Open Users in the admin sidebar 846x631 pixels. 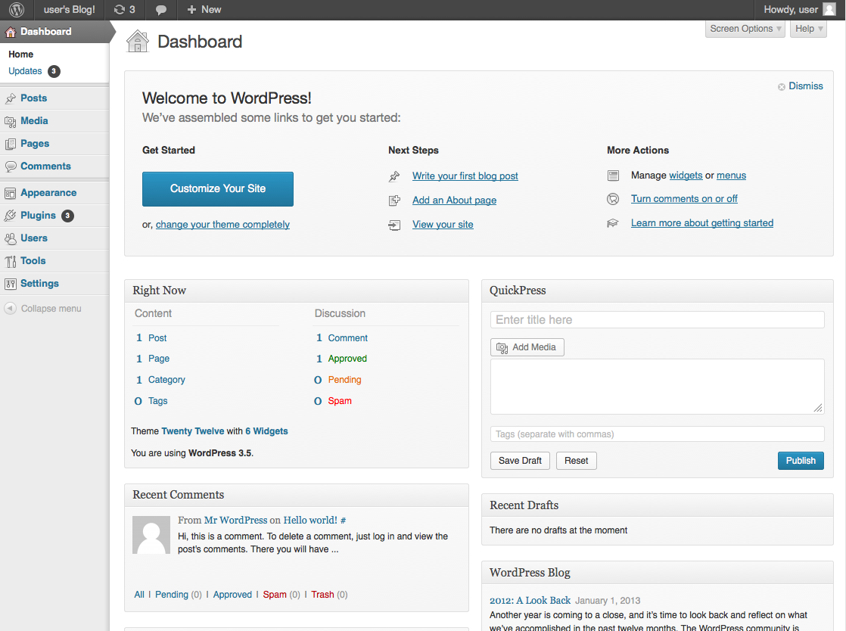pos(34,238)
